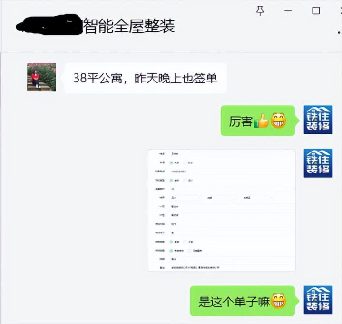Image resolution: width=342 pixels, height=324 pixels.
Task: Select the unchecked radio in the form's lowest radio row
Action: (189, 251)
